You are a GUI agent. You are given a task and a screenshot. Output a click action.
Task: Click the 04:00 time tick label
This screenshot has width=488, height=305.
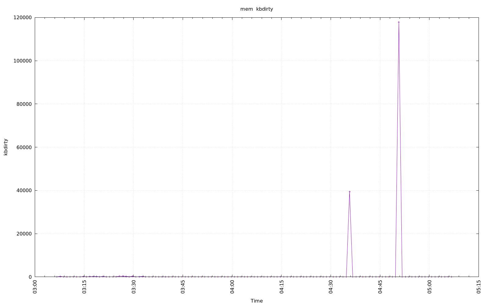click(232, 287)
